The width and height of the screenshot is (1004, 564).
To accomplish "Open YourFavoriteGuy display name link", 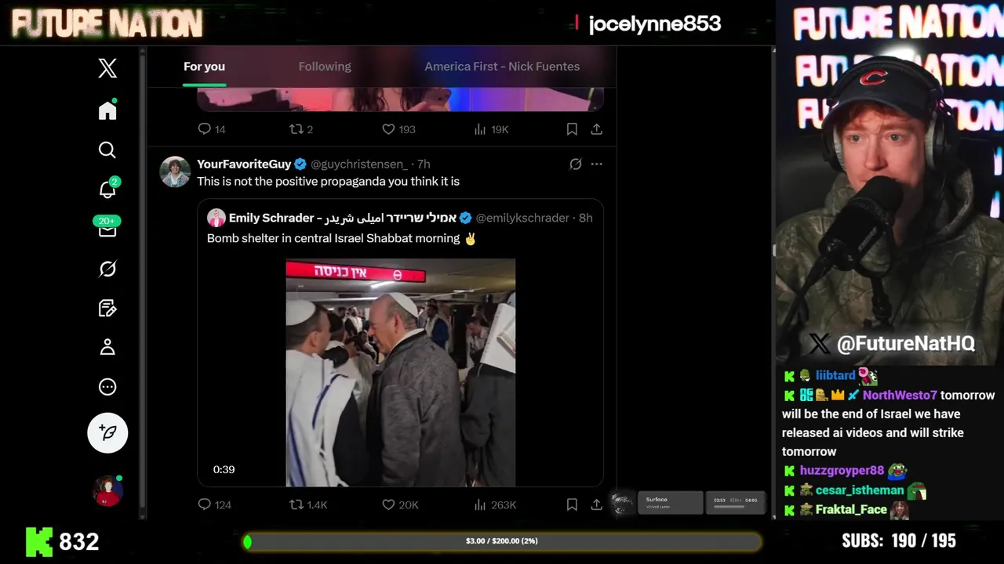I will pyautogui.click(x=244, y=164).
